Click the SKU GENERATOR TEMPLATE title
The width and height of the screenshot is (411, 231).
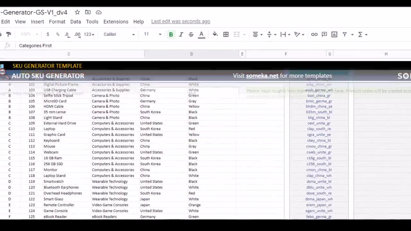(47, 66)
